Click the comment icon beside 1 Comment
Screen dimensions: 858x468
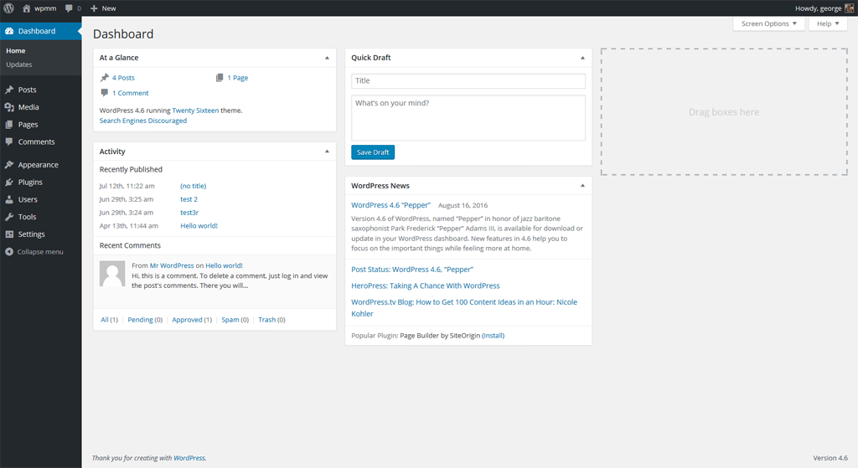click(x=105, y=93)
